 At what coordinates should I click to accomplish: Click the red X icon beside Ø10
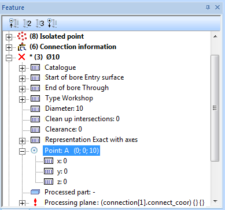click(x=21, y=57)
